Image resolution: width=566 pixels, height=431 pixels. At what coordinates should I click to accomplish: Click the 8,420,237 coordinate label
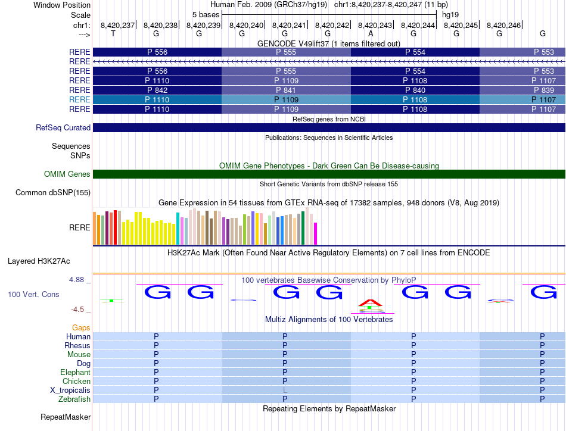[117, 25]
